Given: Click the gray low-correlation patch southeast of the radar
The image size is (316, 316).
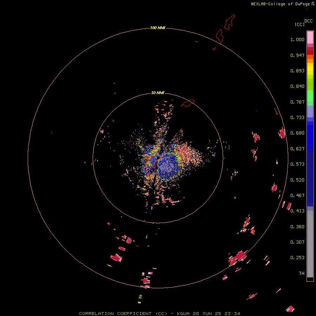Looking at the screenshot, I should pos(167,166).
